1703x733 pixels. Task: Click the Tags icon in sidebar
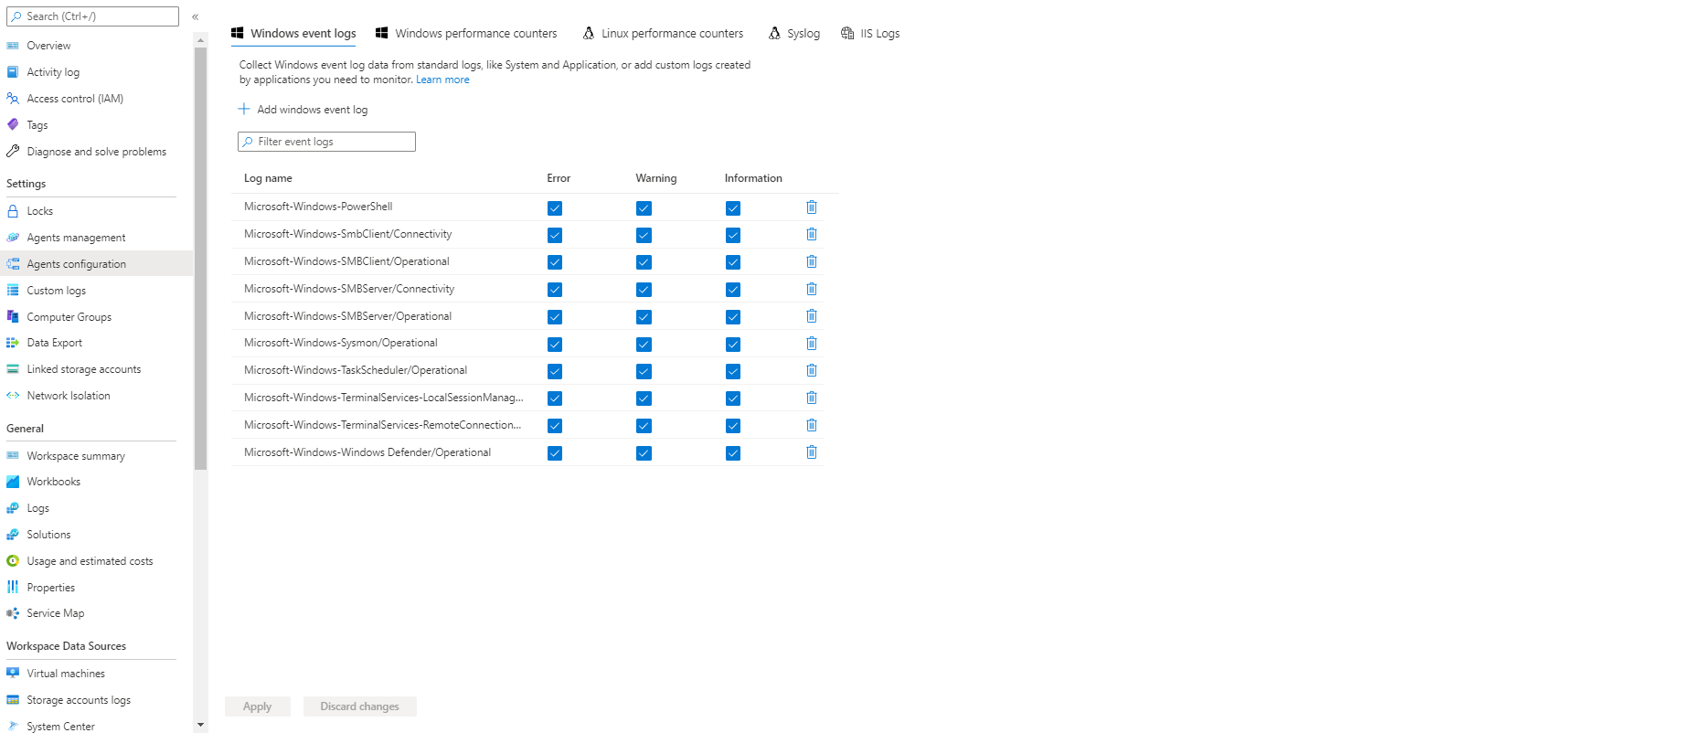[13, 125]
